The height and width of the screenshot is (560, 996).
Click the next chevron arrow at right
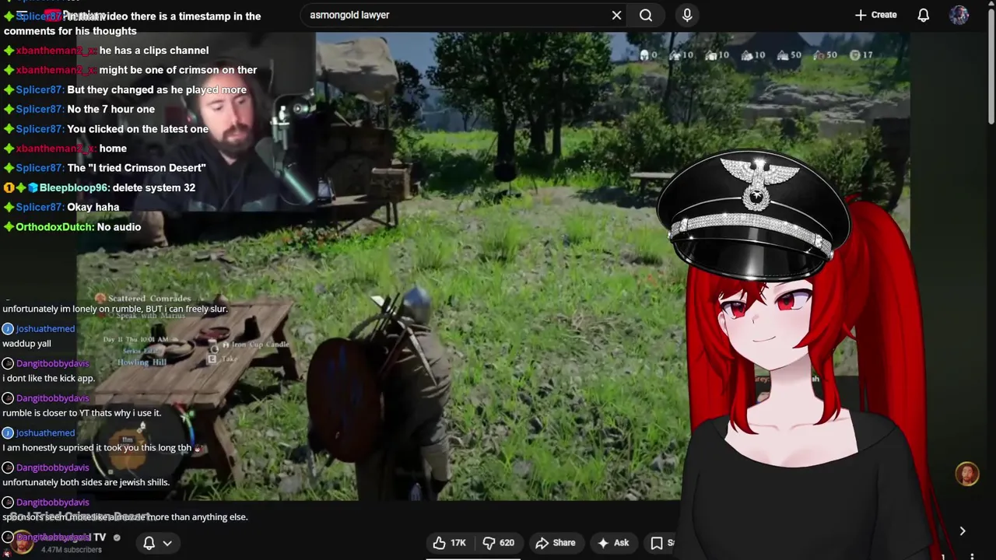pos(963,531)
